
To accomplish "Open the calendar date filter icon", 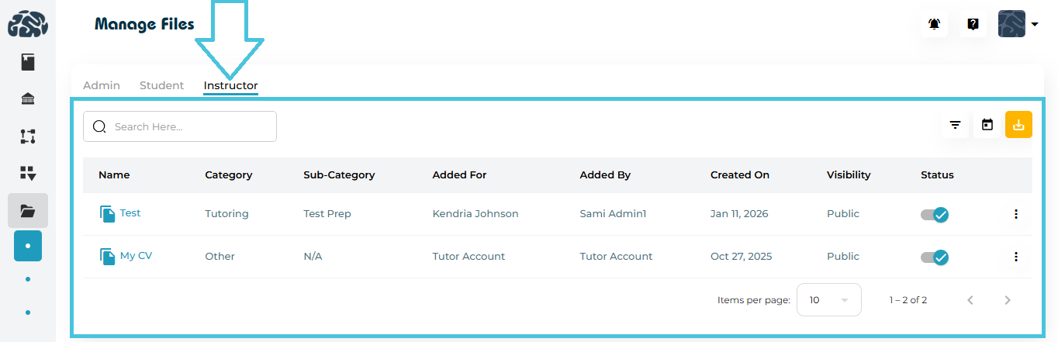I will coord(987,125).
